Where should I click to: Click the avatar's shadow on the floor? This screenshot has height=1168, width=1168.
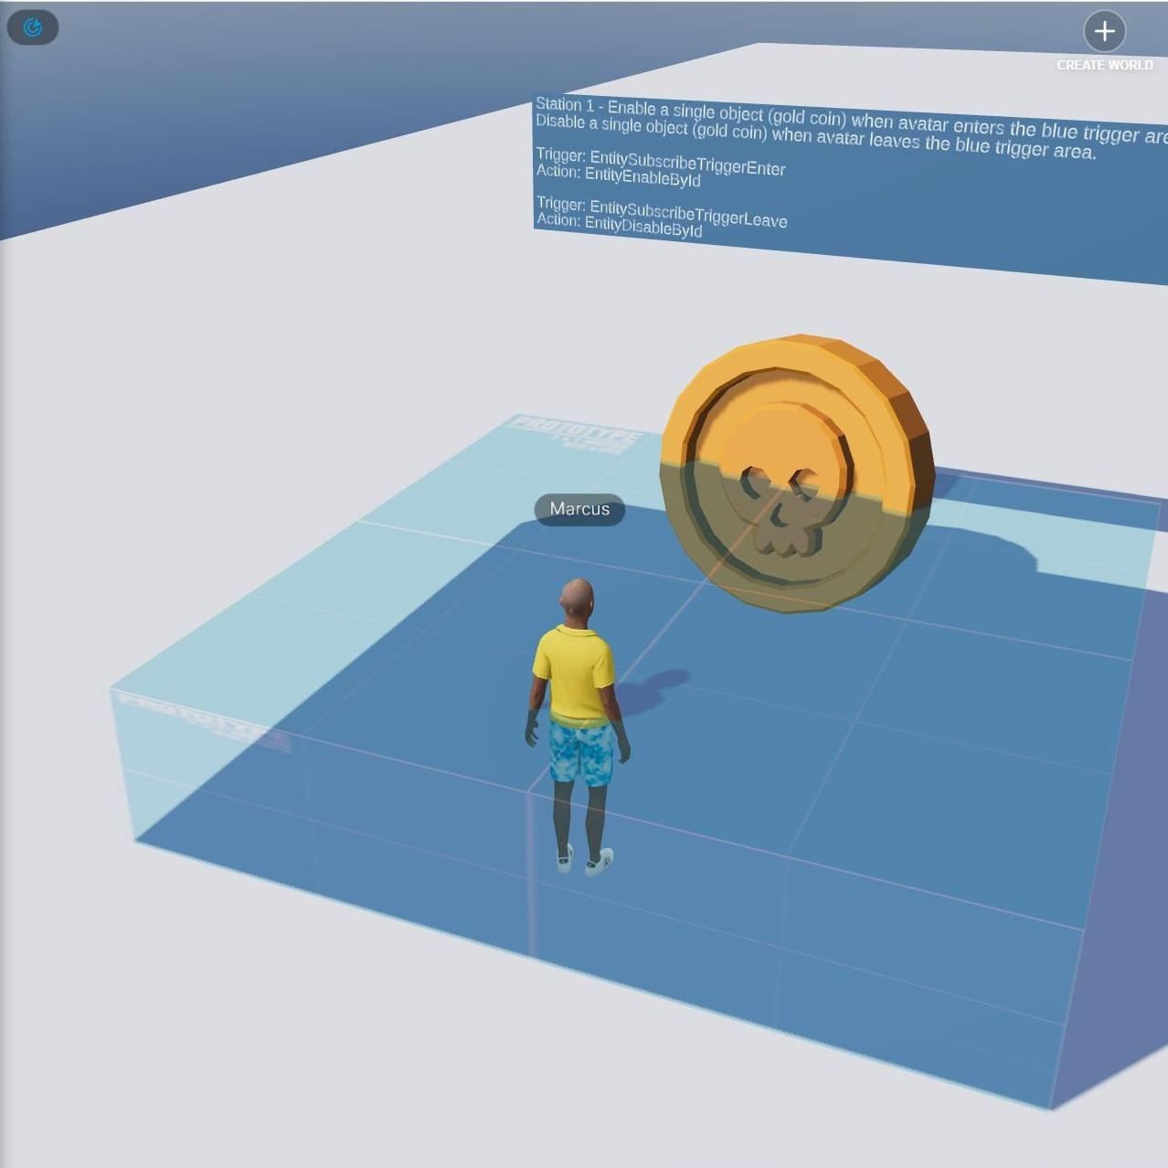[x=658, y=685]
